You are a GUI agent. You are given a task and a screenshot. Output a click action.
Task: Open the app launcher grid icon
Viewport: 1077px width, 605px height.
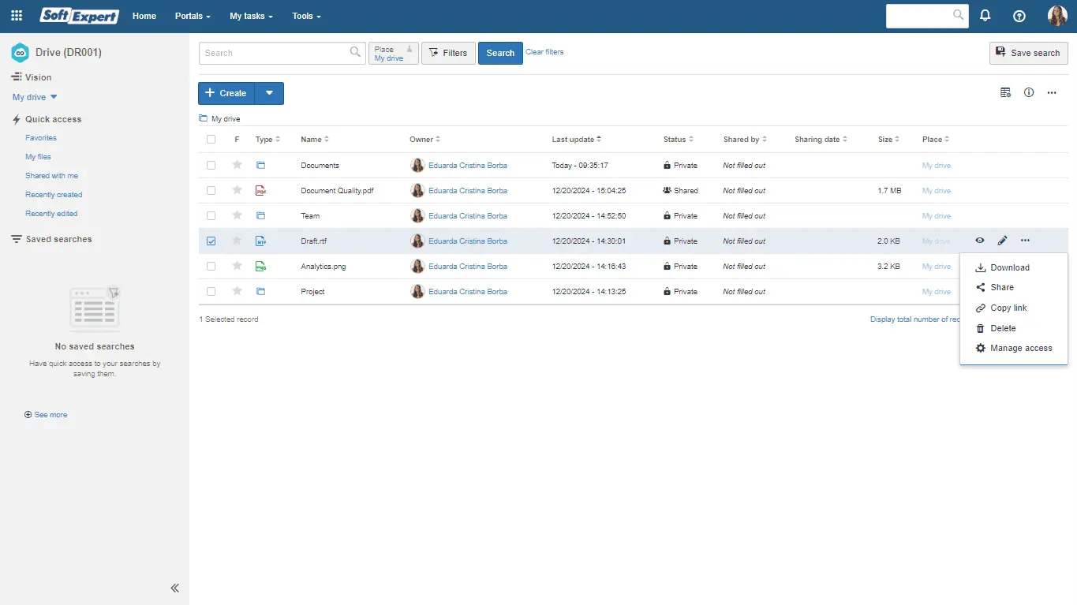17,16
